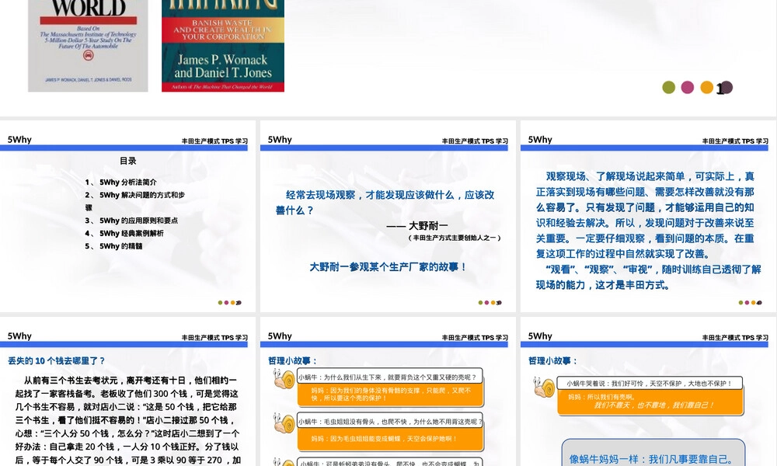Click the white bubble 小蜗牛哭着说：我们好可怜

650,384
